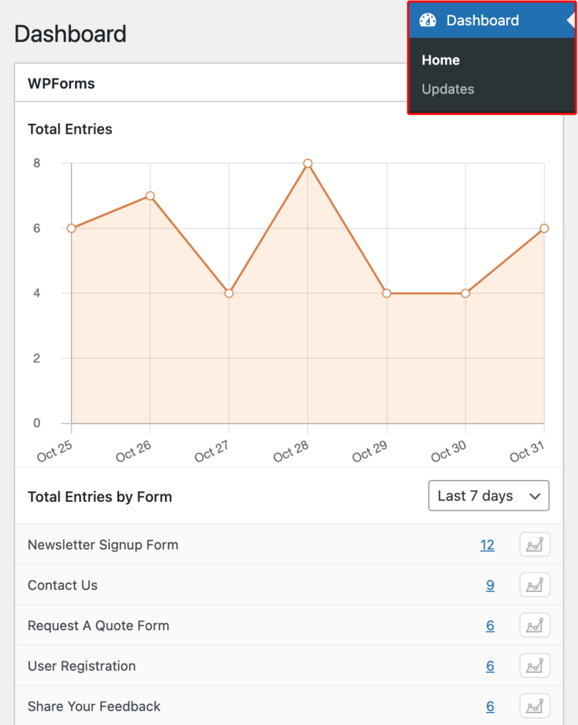Click the Oct 28 peak data point
The height and width of the screenshot is (725, 578).
point(307,163)
